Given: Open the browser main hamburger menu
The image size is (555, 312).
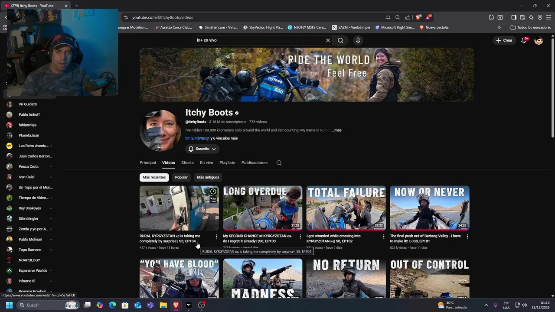Looking at the screenshot, I should coord(548,17).
